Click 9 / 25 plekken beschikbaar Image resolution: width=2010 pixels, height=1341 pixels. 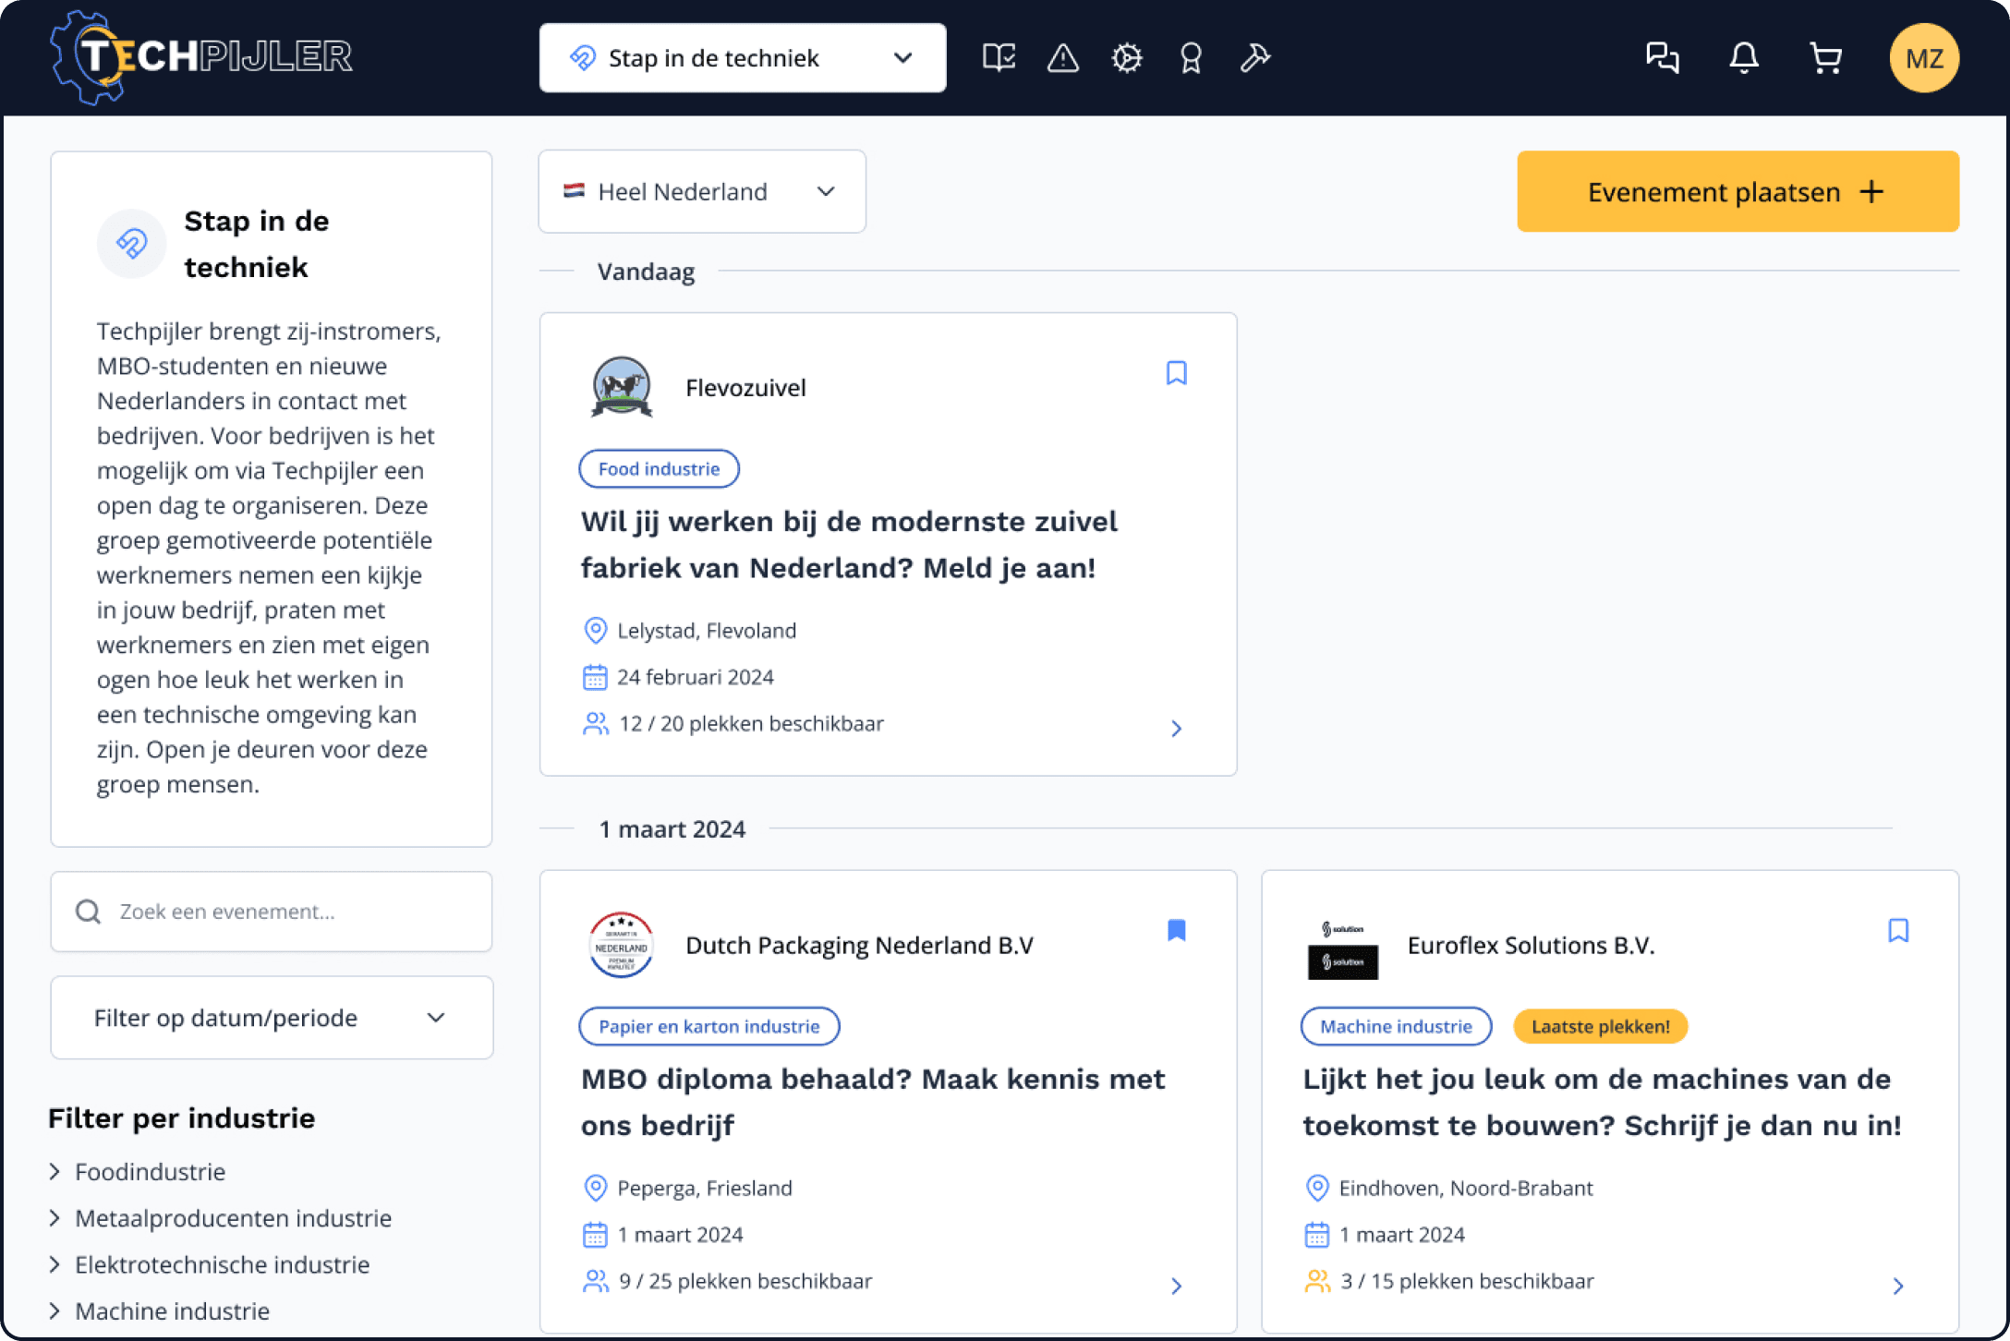(x=745, y=1281)
